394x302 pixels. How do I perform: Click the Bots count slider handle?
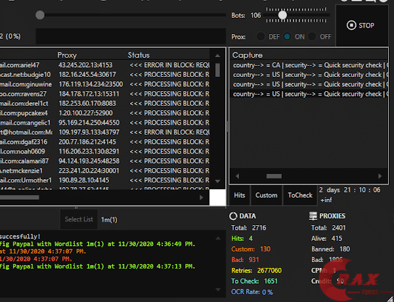click(x=282, y=15)
